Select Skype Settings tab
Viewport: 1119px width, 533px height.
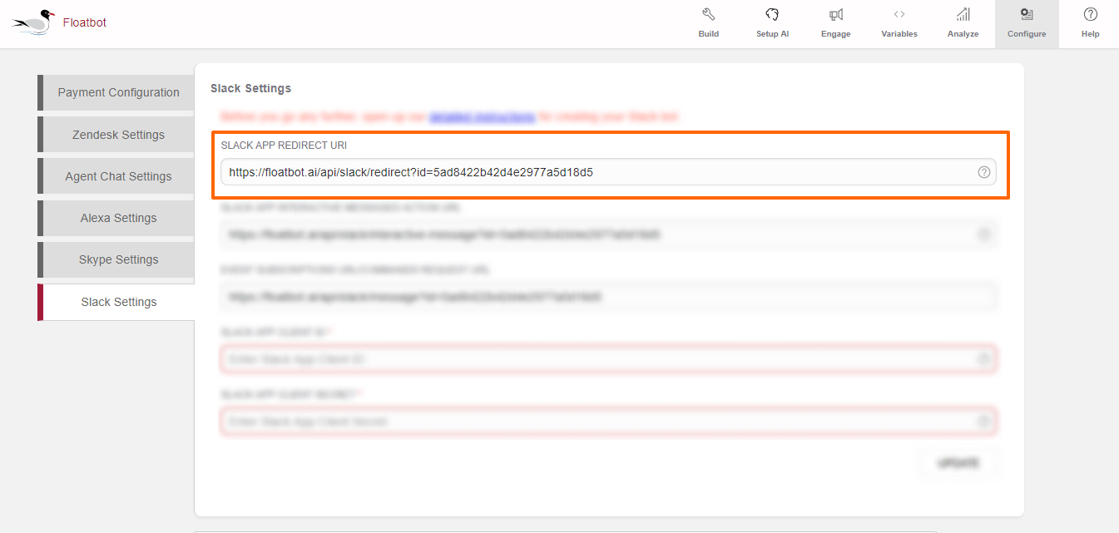[x=118, y=259]
